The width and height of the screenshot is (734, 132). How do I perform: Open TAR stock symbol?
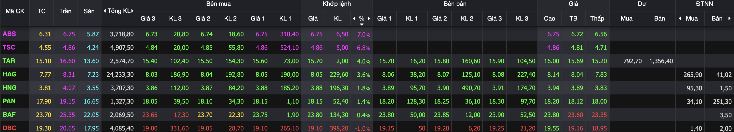(x=9, y=61)
